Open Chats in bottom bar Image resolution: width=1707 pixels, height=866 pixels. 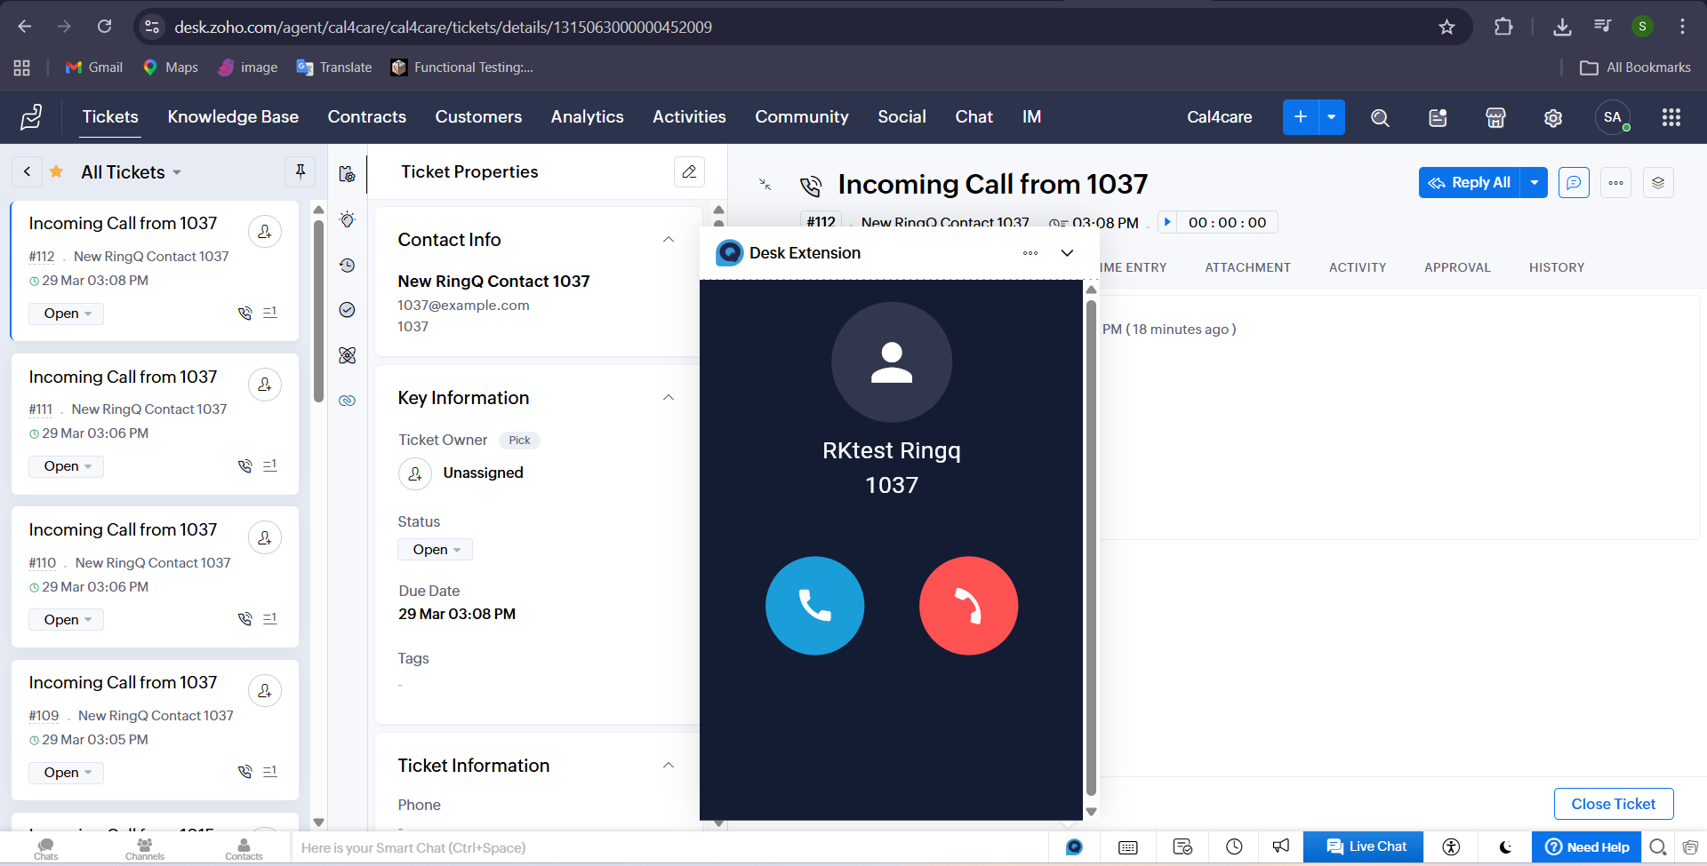point(46,848)
